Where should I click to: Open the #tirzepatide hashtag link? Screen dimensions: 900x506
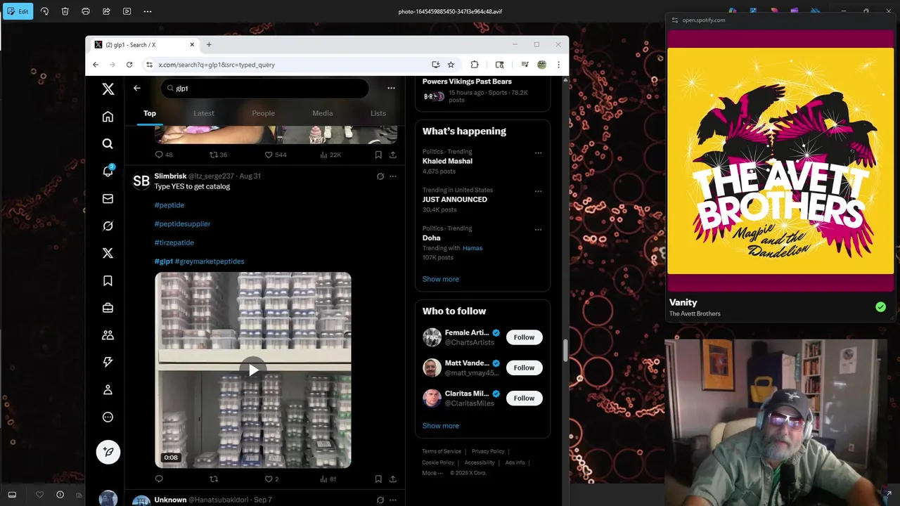[x=174, y=242]
